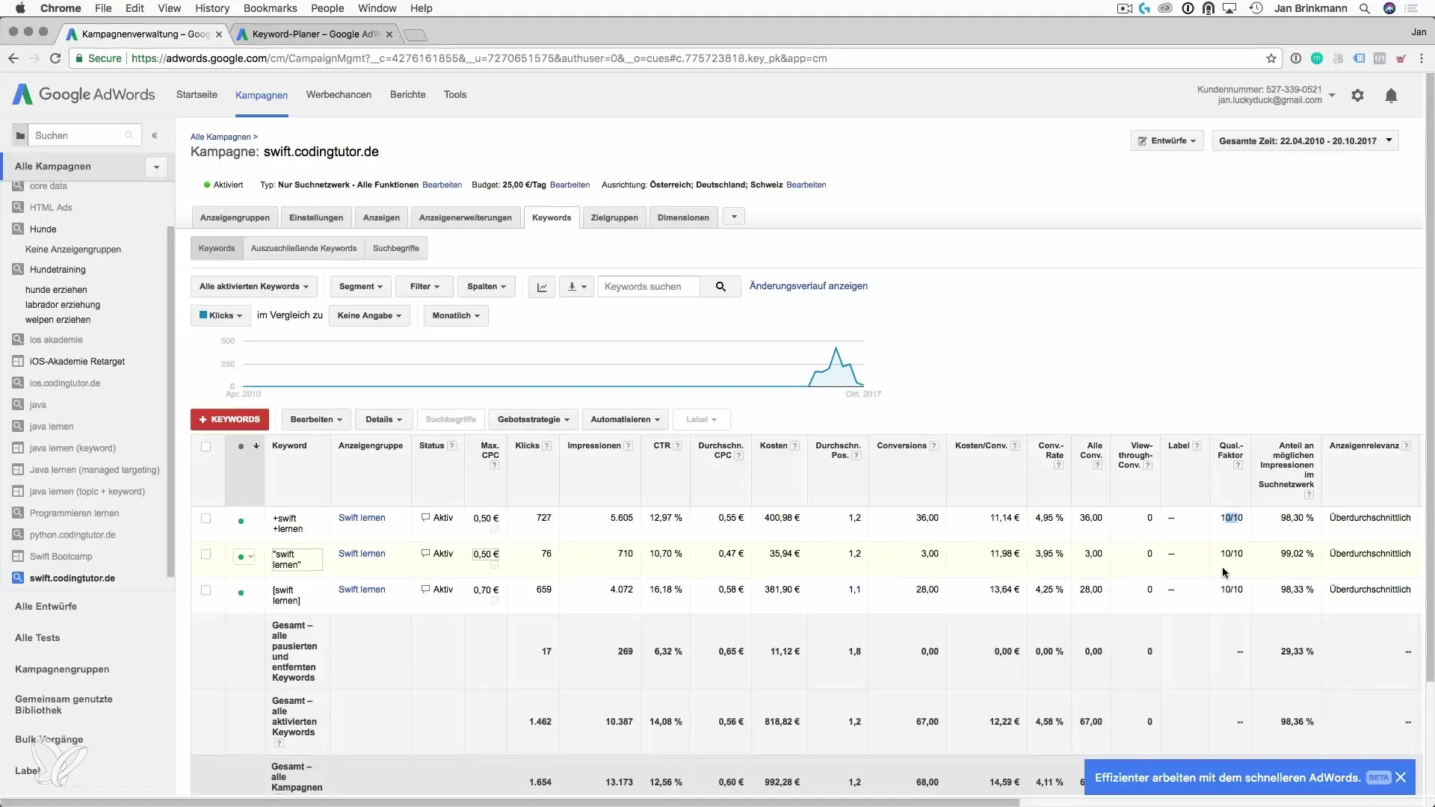Select Hundetraining campaign in sidebar
The width and height of the screenshot is (1435, 807).
58,270
